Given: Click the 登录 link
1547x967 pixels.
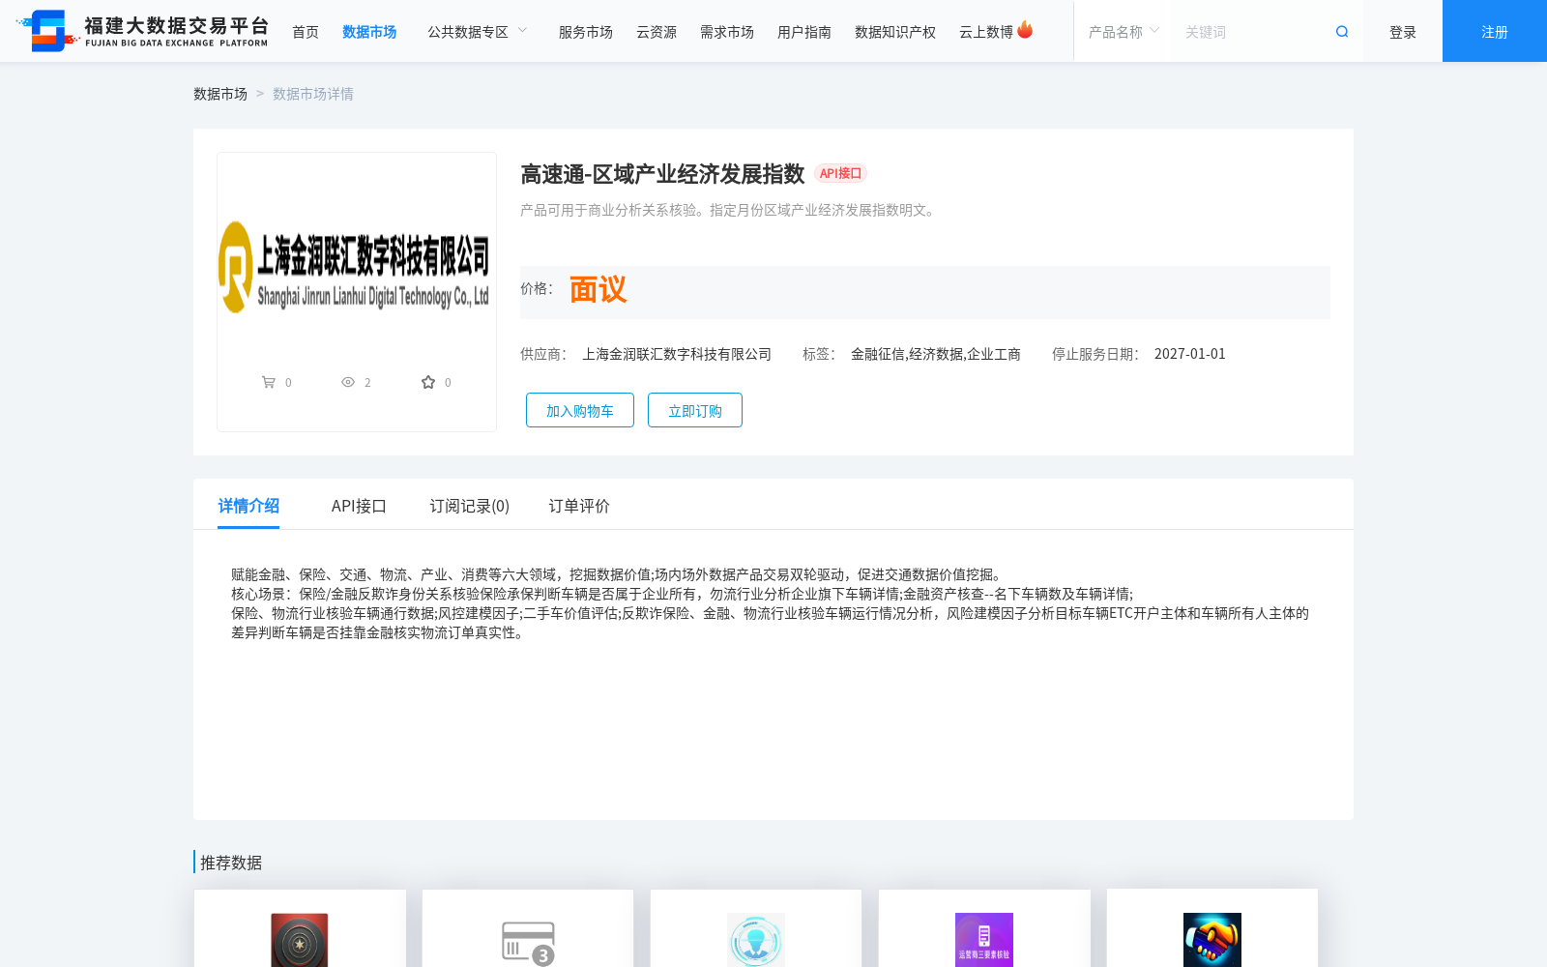Looking at the screenshot, I should [x=1403, y=32].
